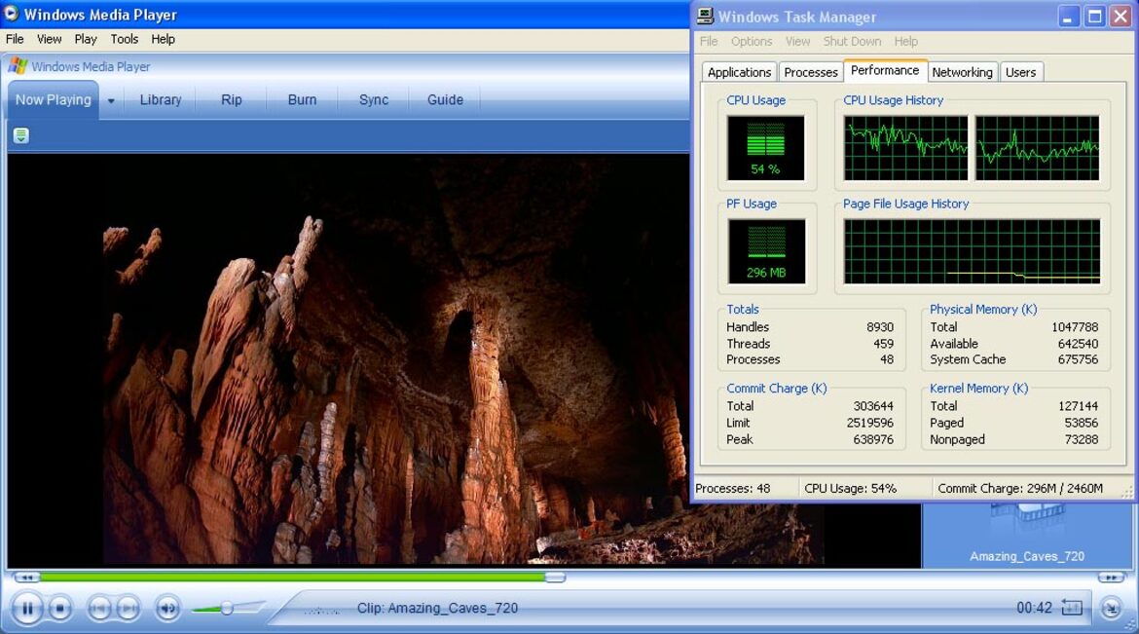Click the Page File Usage History graph
The height and width of the screenshot is (634, 1139).
click(x=972, y=251)
